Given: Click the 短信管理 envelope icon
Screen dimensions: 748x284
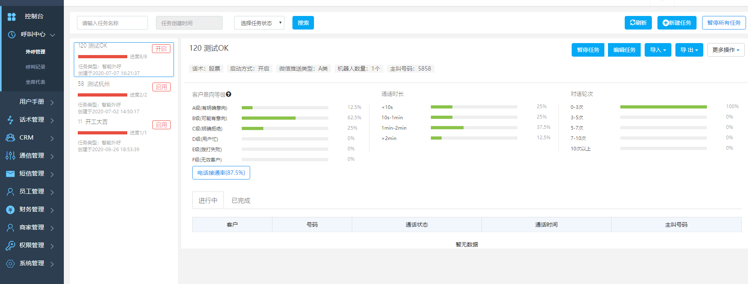Looking at the screenshot, I should point(10,174).
